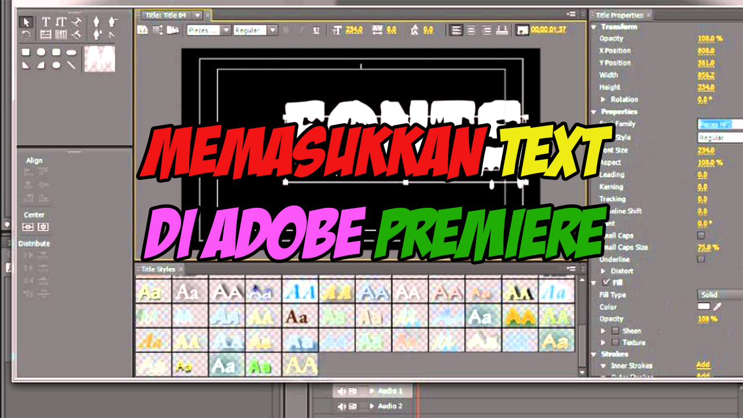Select the Arc shape tool
743x418 pixels.
click(41, 65)
